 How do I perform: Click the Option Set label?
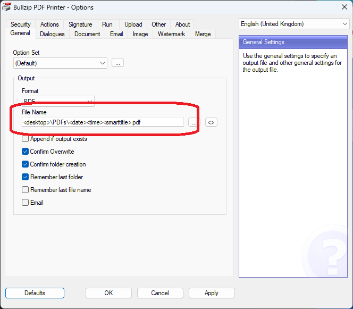point(26,53)
